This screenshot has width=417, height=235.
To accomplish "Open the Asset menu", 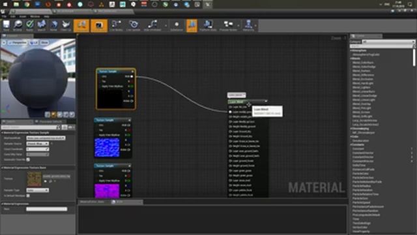I will pyautogui.click(x=23, y=16).
